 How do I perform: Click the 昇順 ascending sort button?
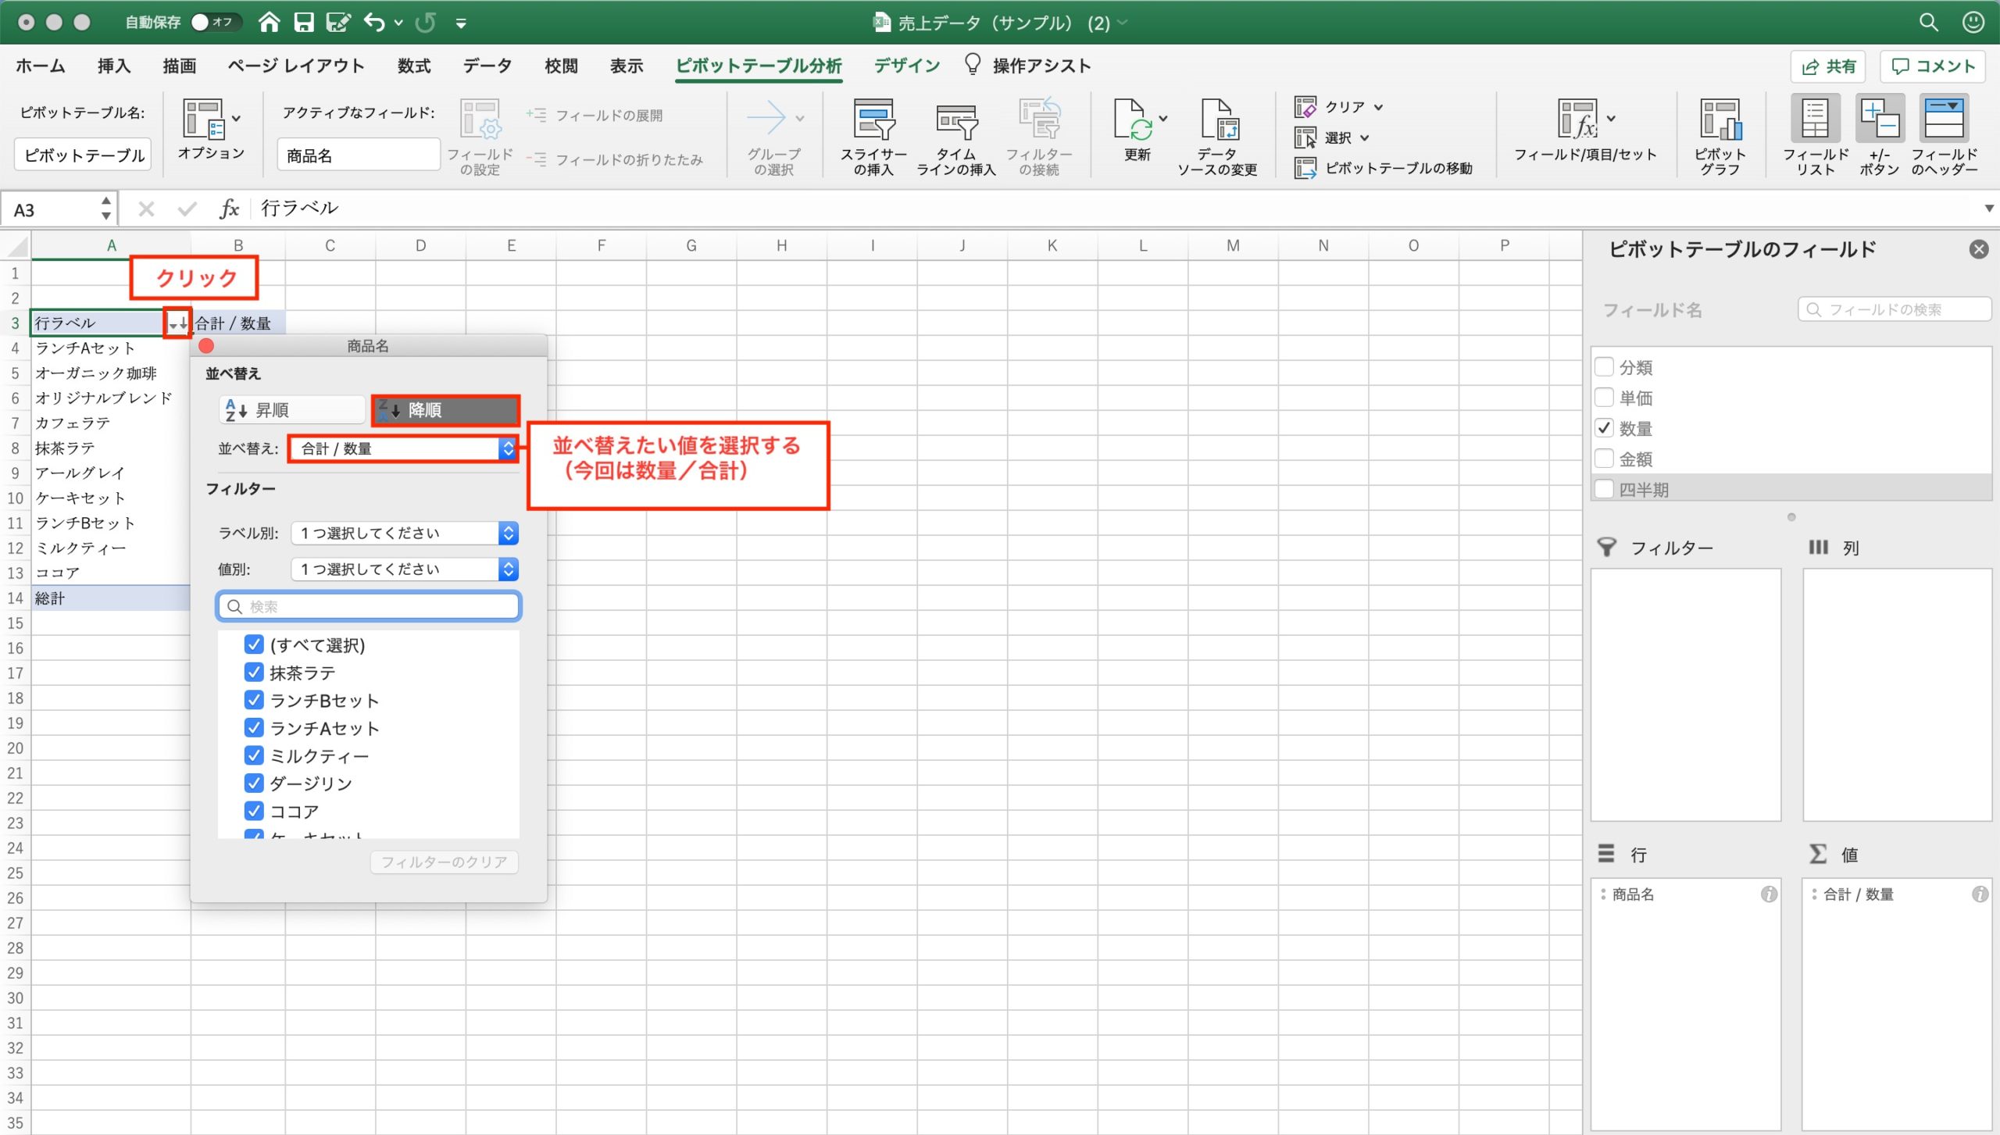[x=293, y=410]
